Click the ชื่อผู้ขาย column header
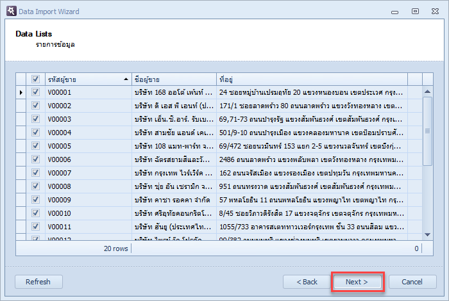This screenshot has height=301, width=449. tap(174, 79)
